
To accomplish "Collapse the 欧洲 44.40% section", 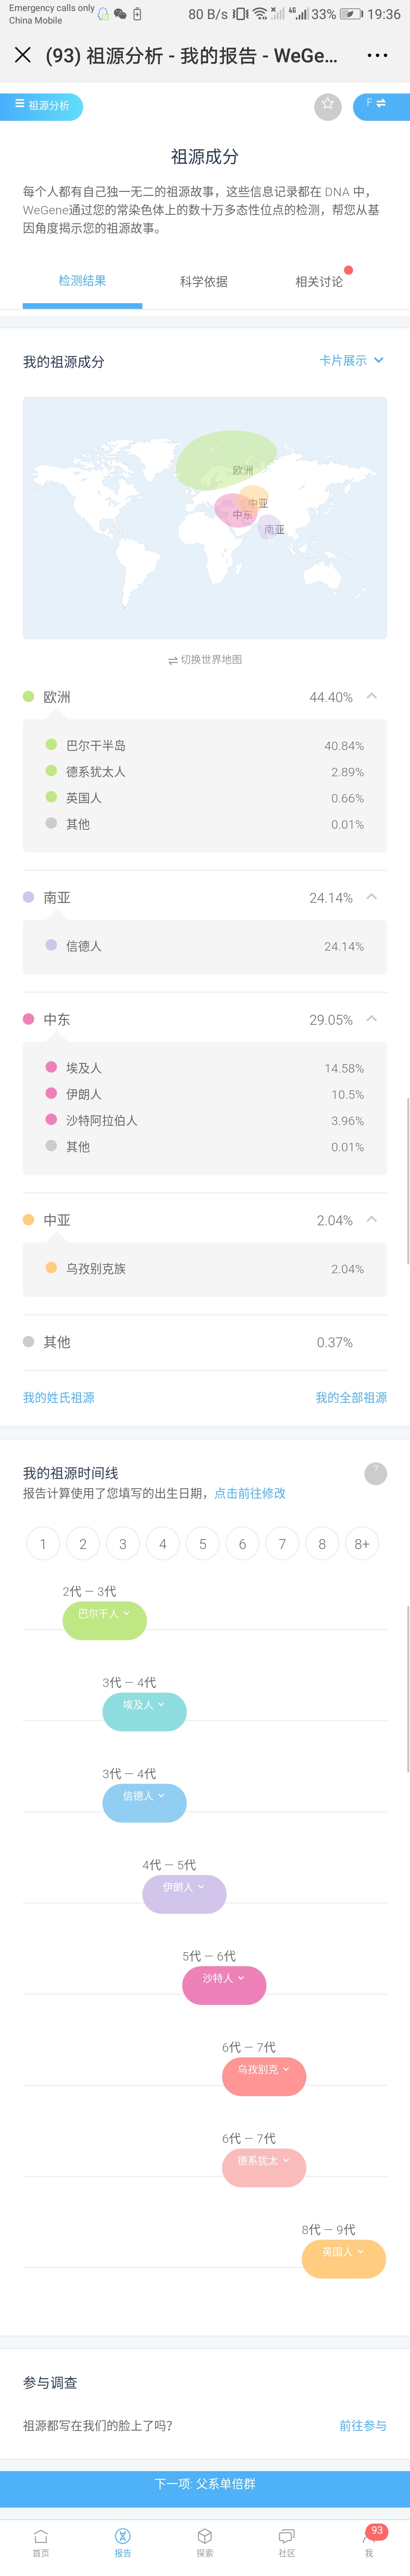I will pos(371,696).
